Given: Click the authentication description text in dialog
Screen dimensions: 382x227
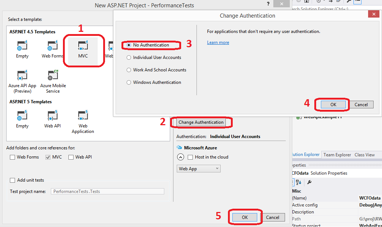Looking at the screenshot, I should click(263, 31).
